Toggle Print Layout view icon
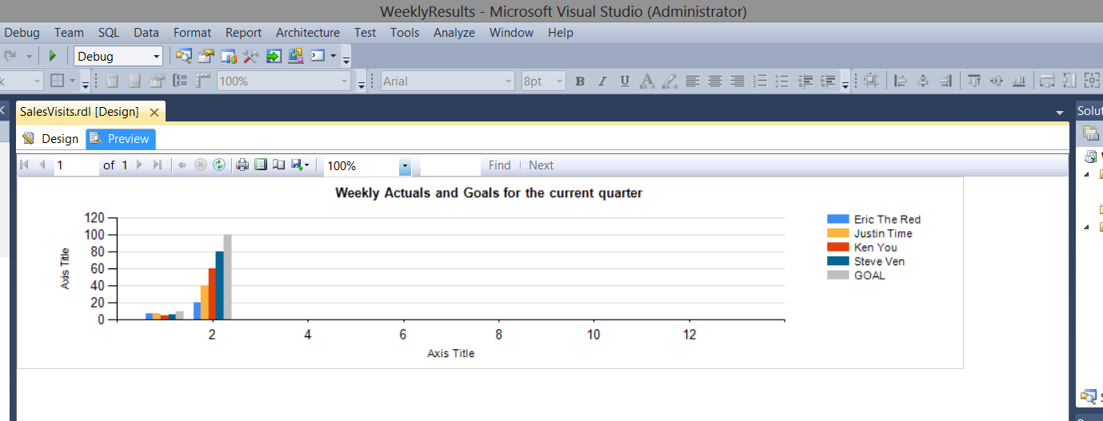The width and height of the screenshot is (1103, 421). click(261, 165)
